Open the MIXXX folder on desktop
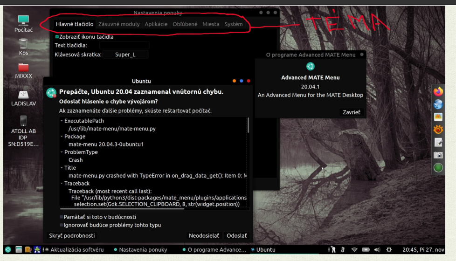Viewport: 456px width, 261px height. [x=23, y=70]
